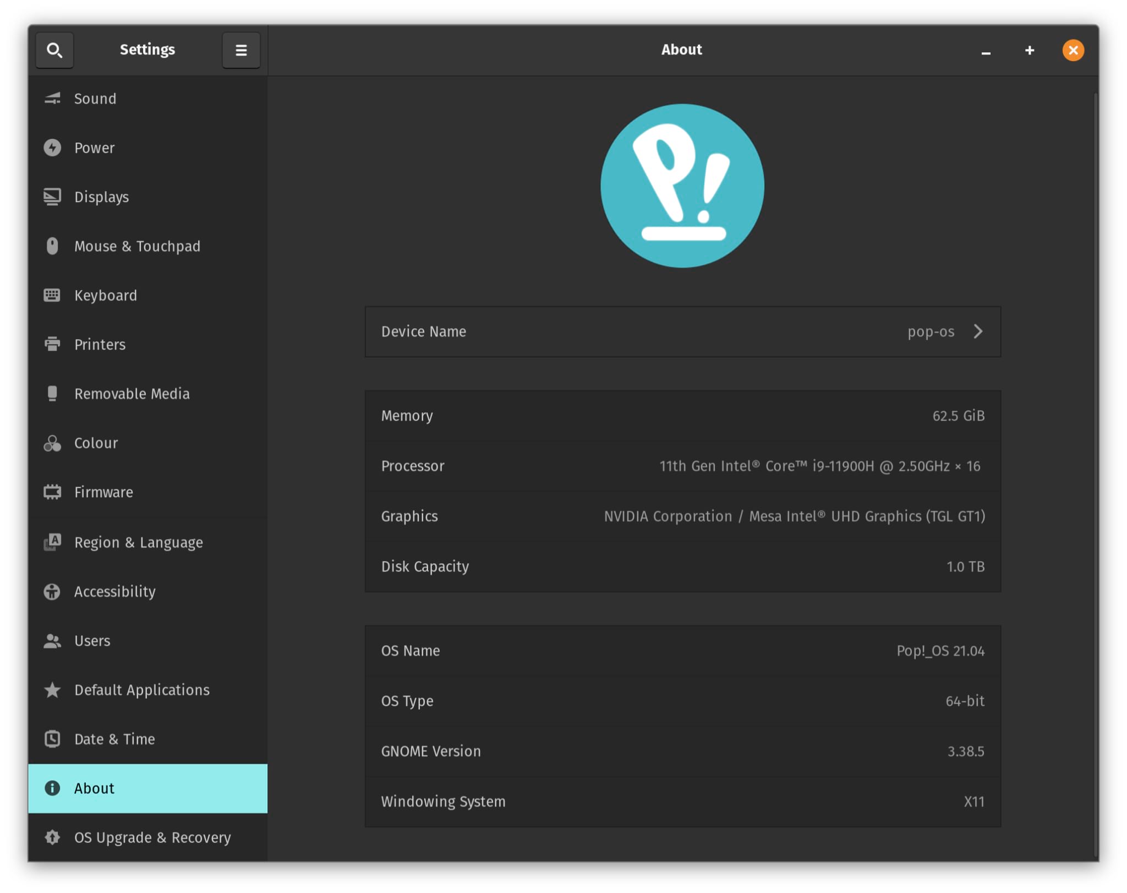This screenshot has width=1127, height=893.
Task: Click the Removable Media drive icon
Action: [52, 393]
